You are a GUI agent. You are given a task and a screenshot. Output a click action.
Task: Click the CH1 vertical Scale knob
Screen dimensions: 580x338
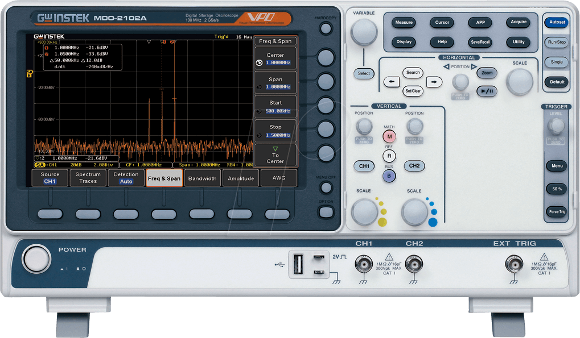click(x=364, y=212)
